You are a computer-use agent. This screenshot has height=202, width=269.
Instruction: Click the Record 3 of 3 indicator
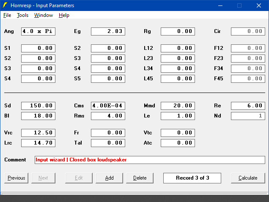tap(192, 178)
